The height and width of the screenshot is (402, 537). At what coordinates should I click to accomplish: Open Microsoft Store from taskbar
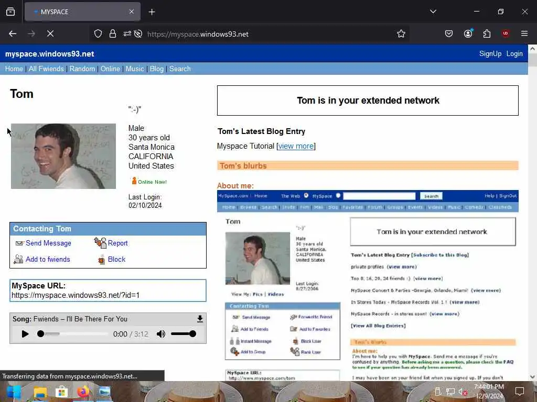coord(62,392)
